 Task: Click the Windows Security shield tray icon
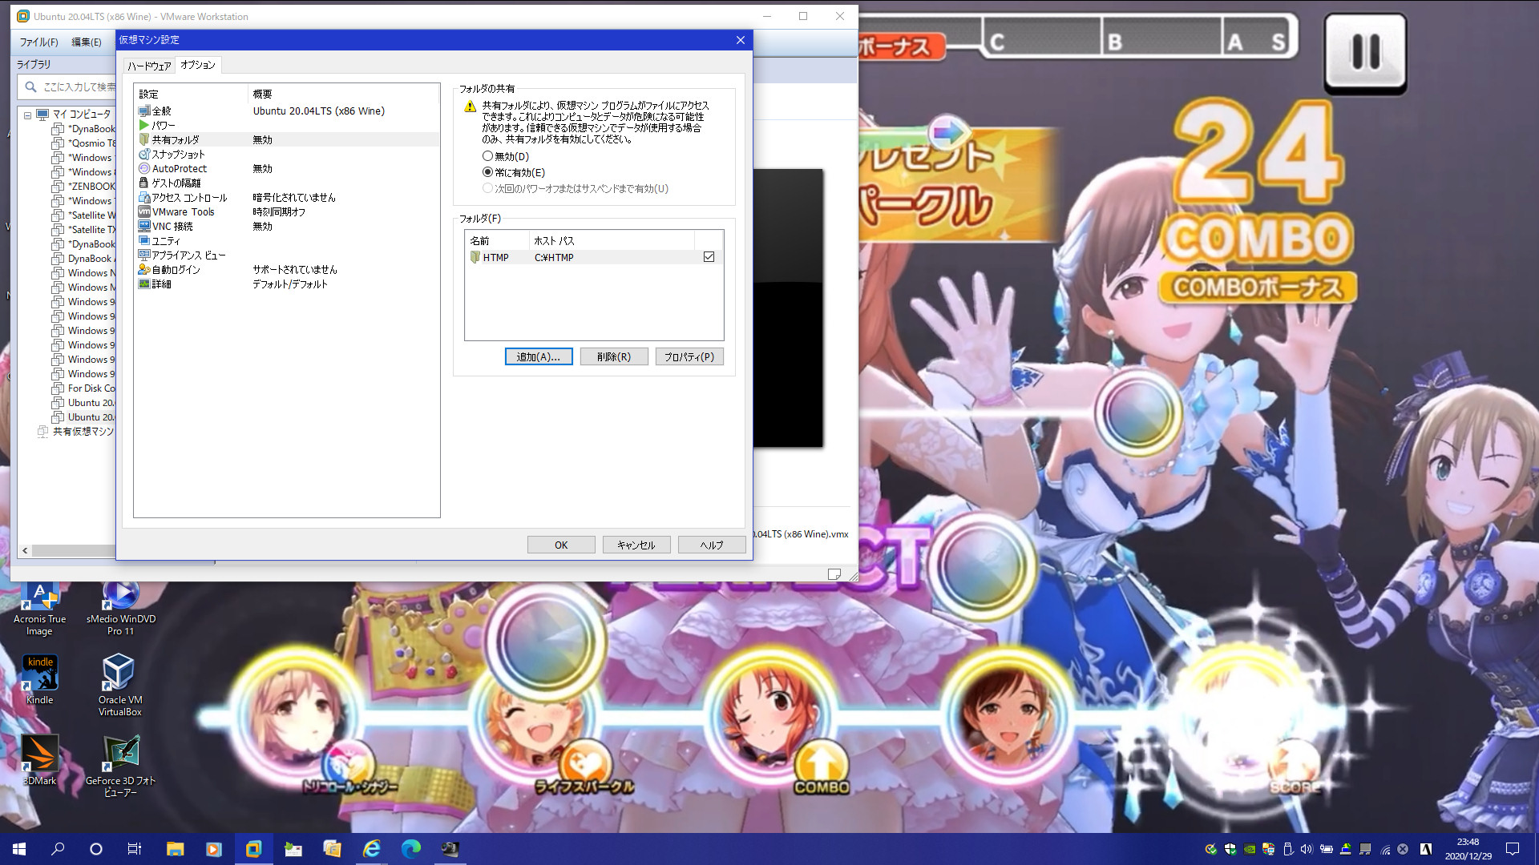coord(1230,849)
